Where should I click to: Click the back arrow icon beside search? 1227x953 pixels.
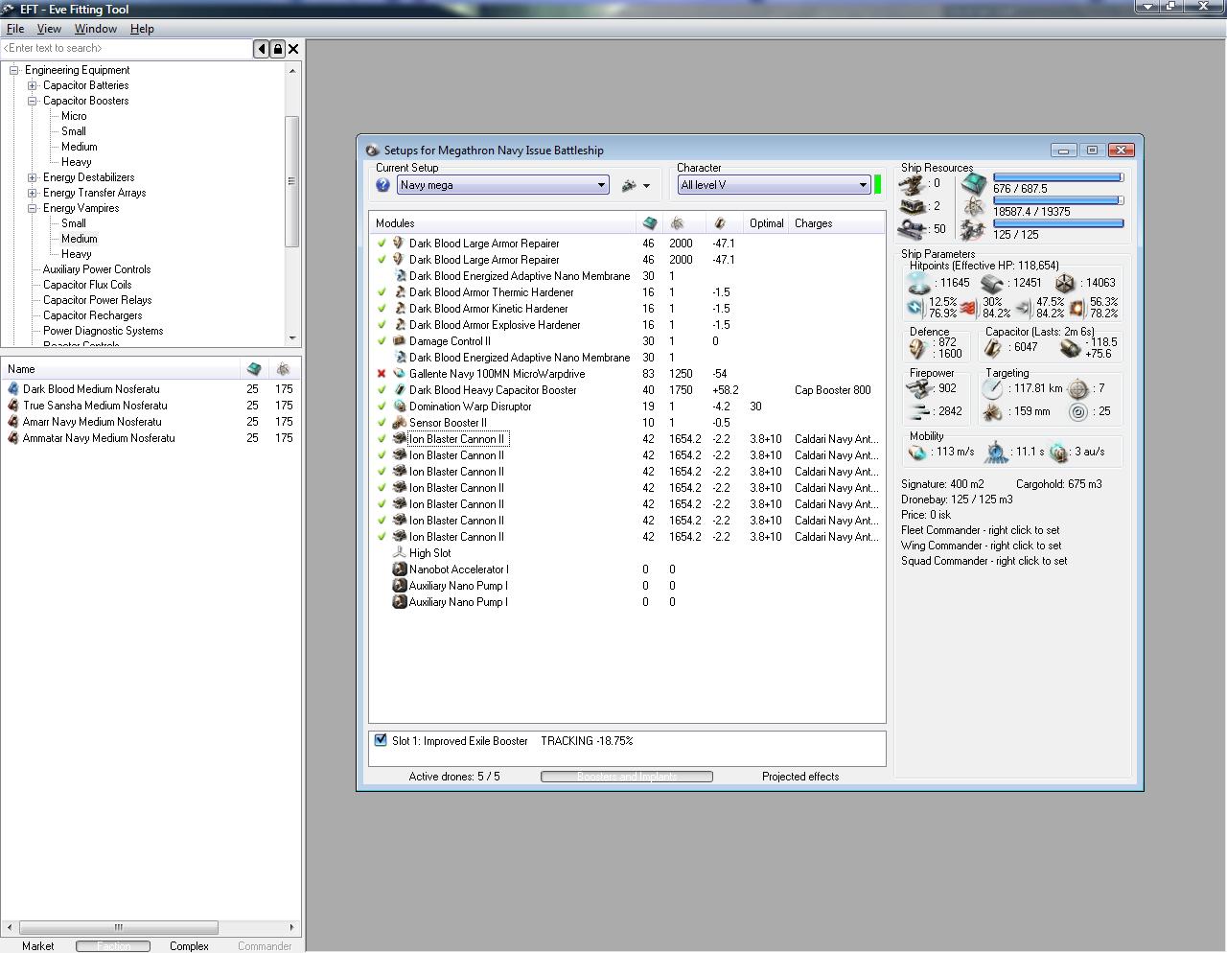pyautogui.click(x=261, y=49)
